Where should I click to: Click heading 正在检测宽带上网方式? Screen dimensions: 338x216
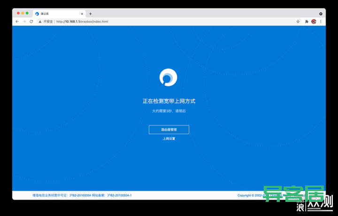click(x=169, y=101)
